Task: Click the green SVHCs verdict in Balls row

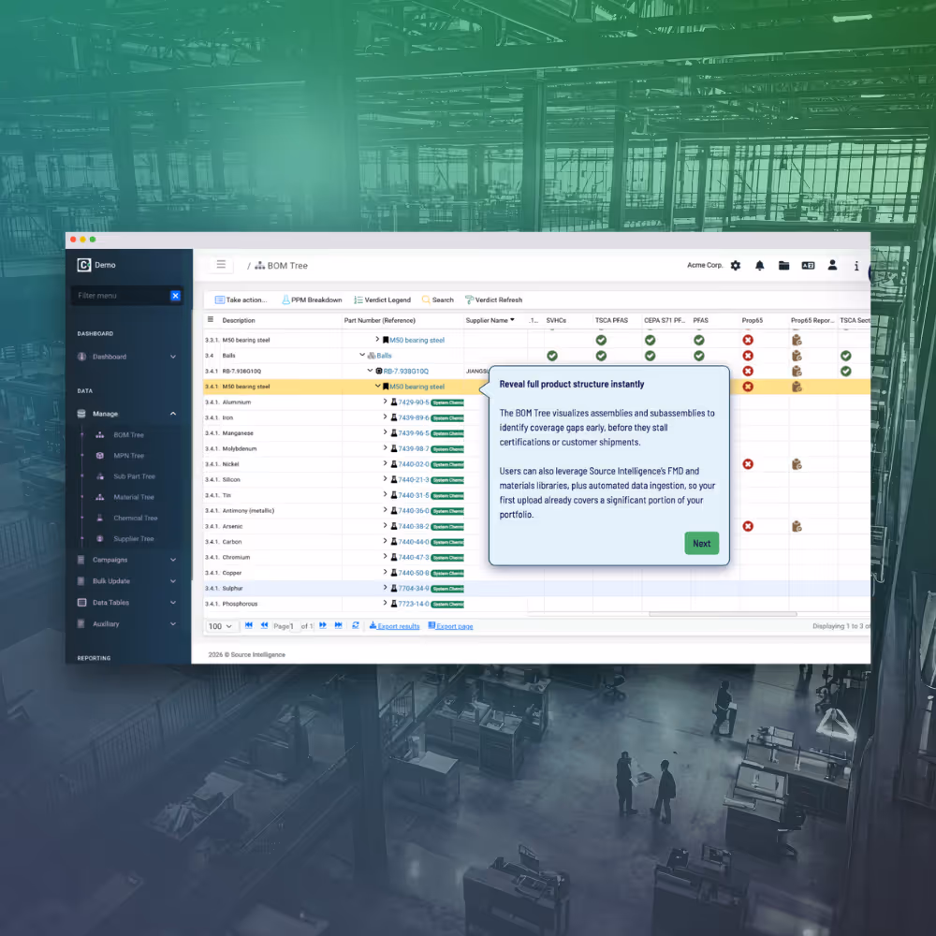Action: tap(552, 356)
